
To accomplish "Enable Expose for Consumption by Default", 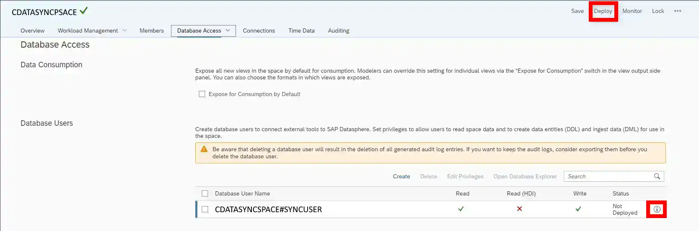I will click(x=202, y=94).
